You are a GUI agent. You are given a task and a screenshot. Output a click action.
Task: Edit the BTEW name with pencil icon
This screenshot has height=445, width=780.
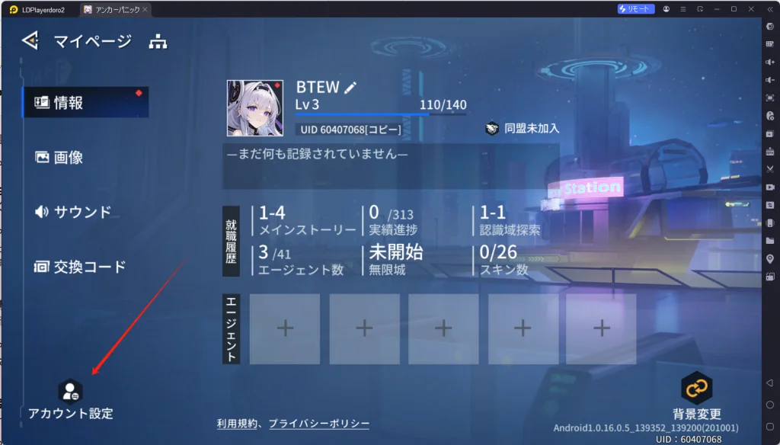(x=350, y=88)
